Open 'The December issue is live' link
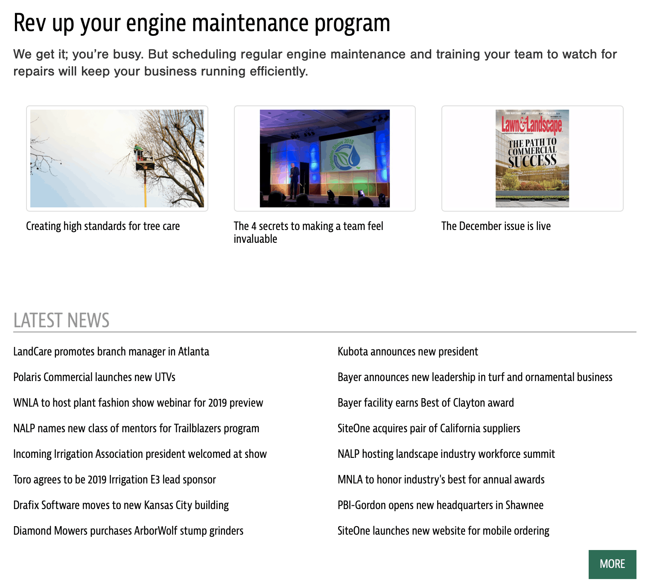 pos(496,226)
